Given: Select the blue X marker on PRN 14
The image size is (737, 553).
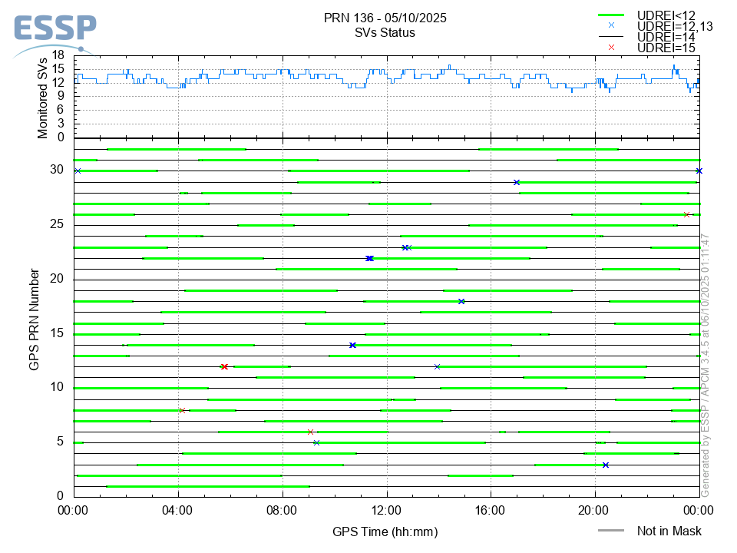Looking at the screenshot, I should 352,346.
